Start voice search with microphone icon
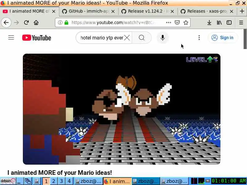247x185 pixels. [163, 38]
